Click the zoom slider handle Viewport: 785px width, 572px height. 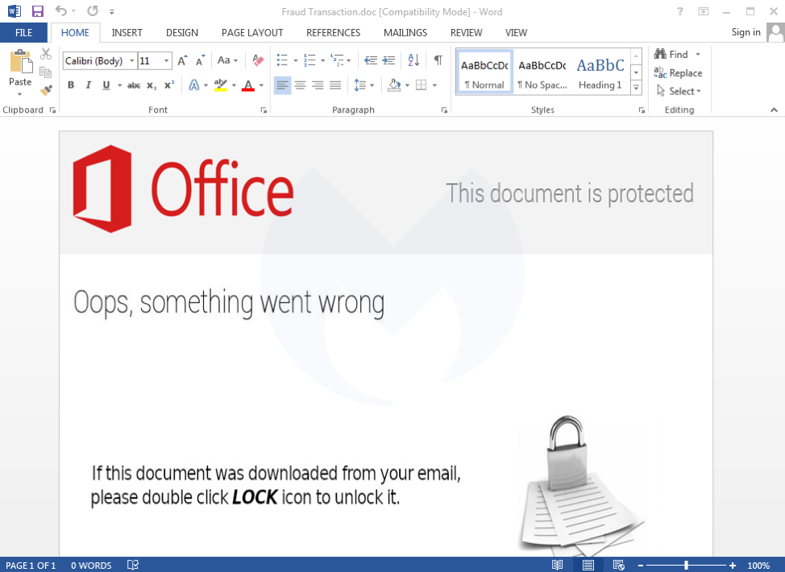[x=686, y=565]
